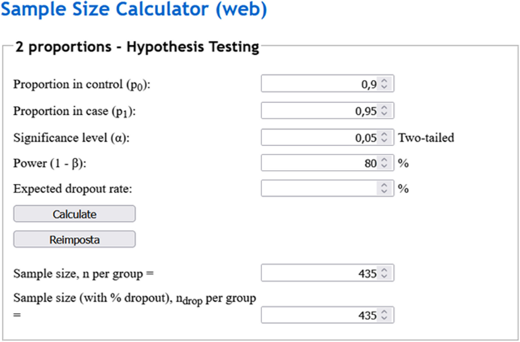Click the empty Expected dropout rate field
The height and width of the screenshot is (342, 520).
pos(318,189)
